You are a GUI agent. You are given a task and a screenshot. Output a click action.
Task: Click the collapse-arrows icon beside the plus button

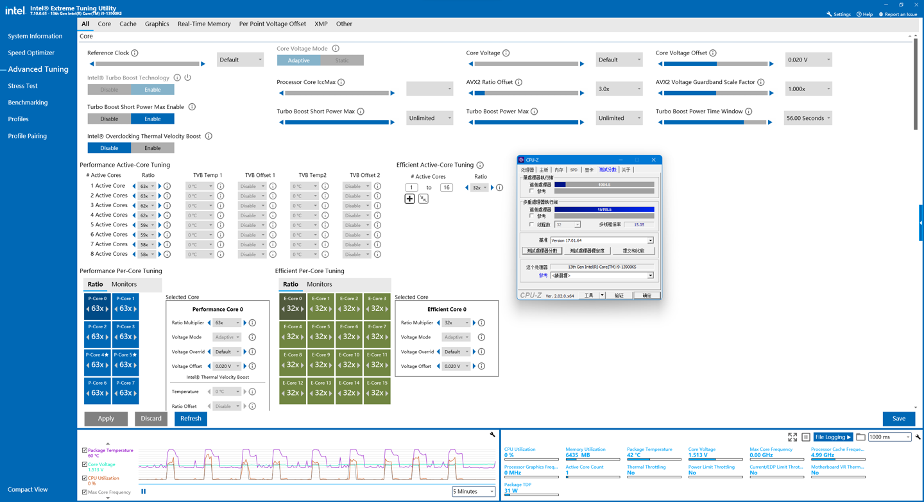(x=424, y=199)
